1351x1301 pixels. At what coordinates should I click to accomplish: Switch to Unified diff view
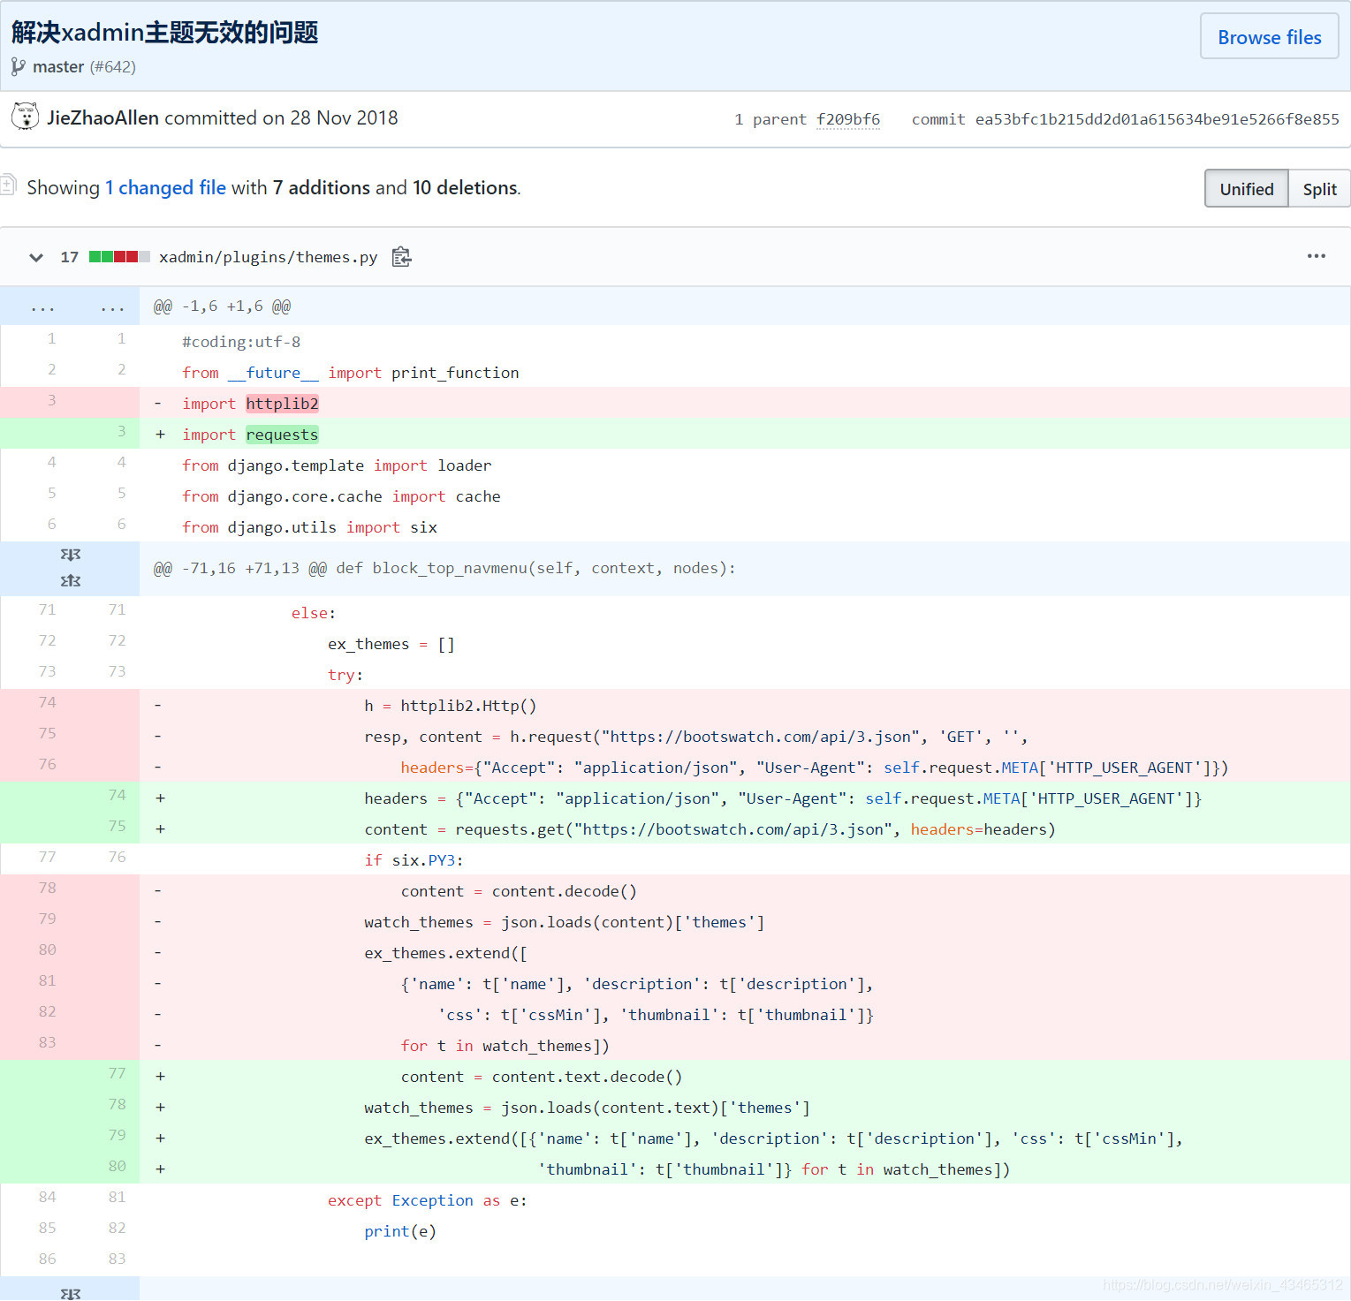tap(1246, 189)
